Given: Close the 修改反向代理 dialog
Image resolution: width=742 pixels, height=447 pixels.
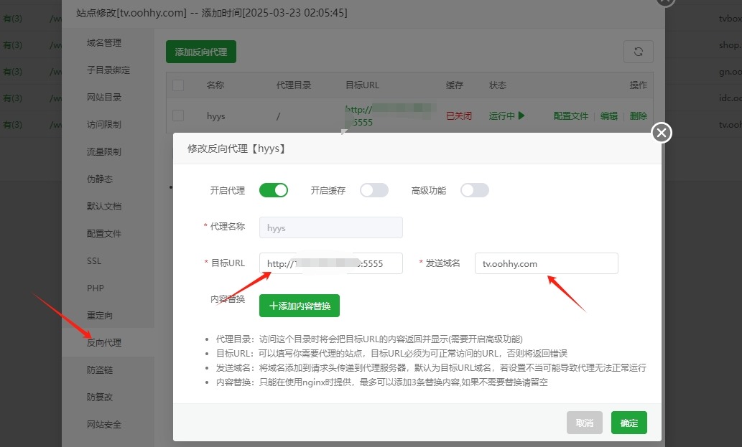Looking at the screenshot, I should pos(659,133).
